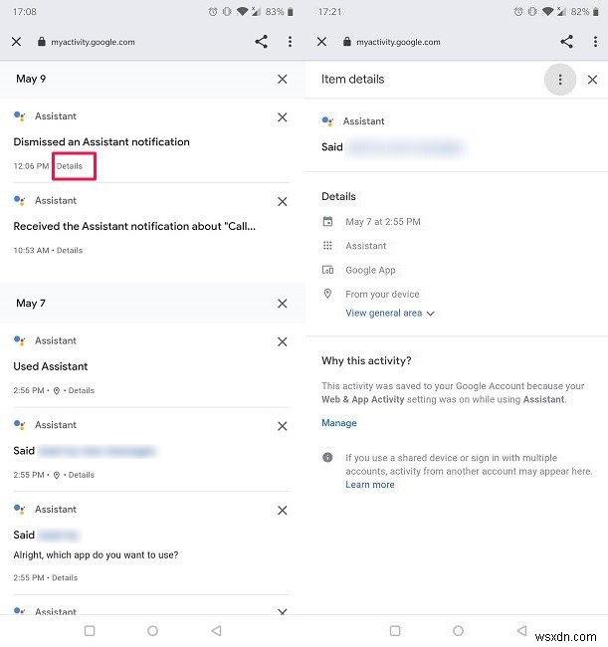Select 'Used Assistant' title
The height and width of the screenshot is (647, 608).
51,366
